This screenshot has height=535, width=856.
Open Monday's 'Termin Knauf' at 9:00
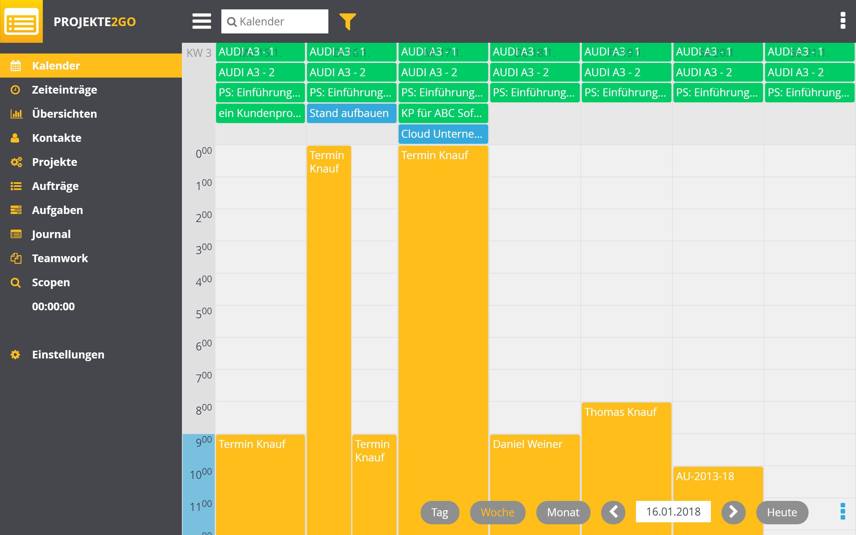point(260,485)
